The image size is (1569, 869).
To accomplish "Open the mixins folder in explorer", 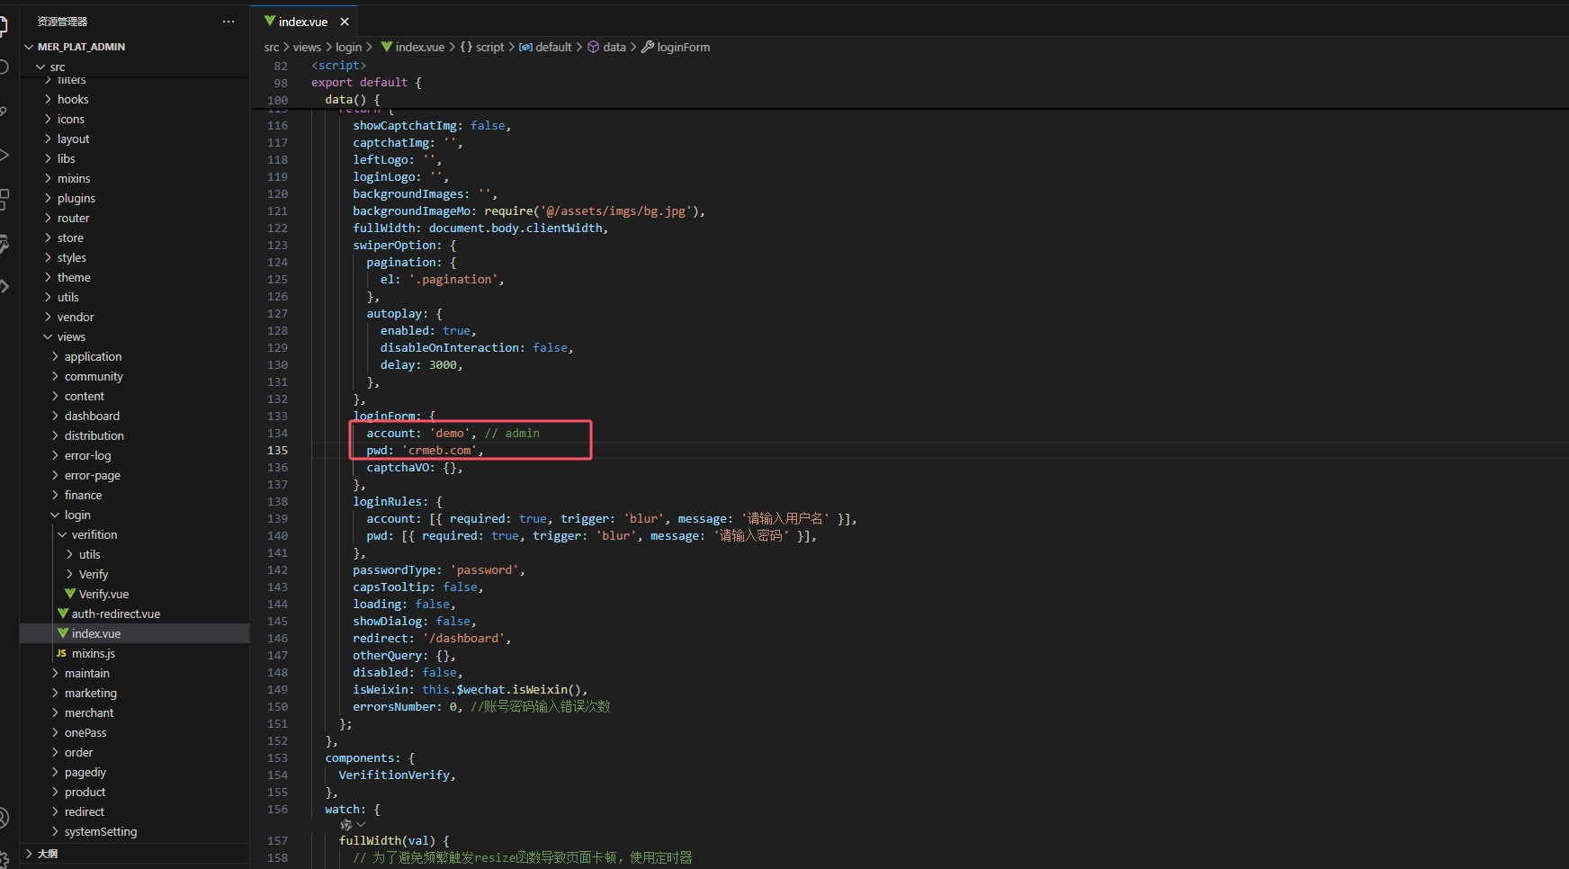I will pyautogui.click(x=74, y=178).
